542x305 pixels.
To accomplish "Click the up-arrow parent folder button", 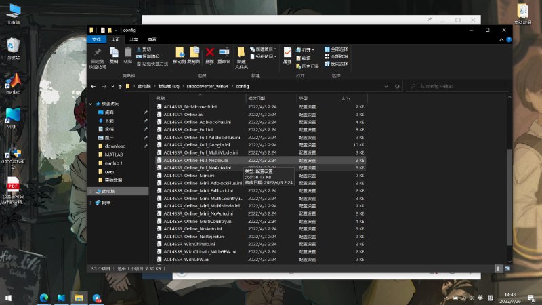I will [119, 87].
